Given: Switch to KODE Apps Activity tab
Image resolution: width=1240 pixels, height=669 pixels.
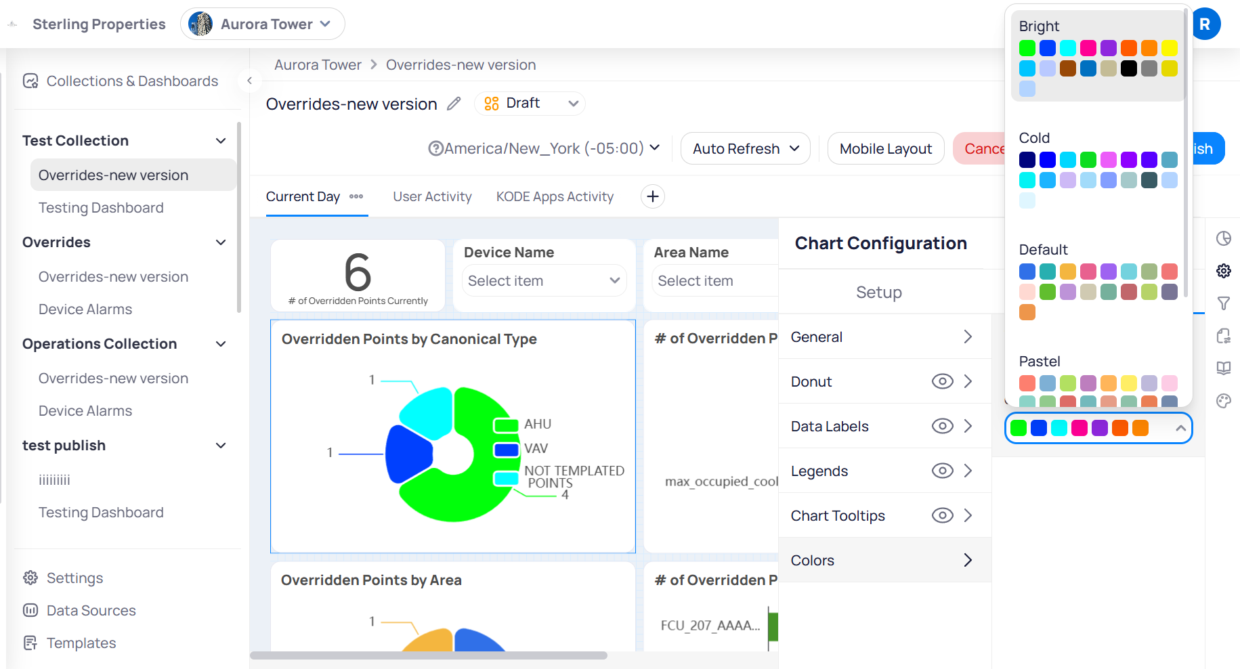Looking at the screenshot, I should pyautogui.click(x=555, y=196).
